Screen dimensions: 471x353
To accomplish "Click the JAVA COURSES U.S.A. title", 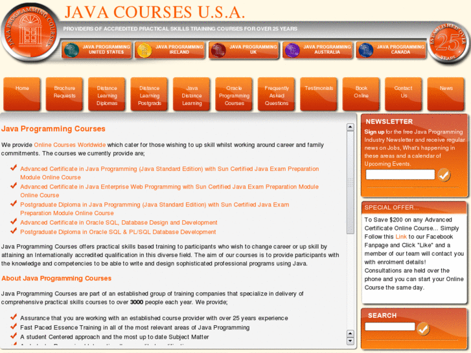I will (155, 12).
